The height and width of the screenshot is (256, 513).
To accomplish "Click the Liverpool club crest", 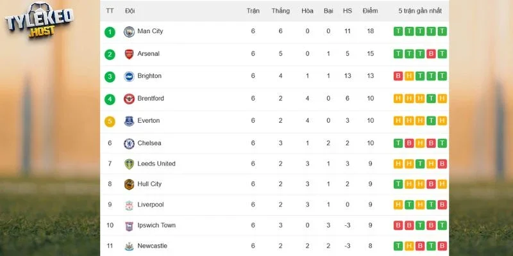I will [130, 205].
